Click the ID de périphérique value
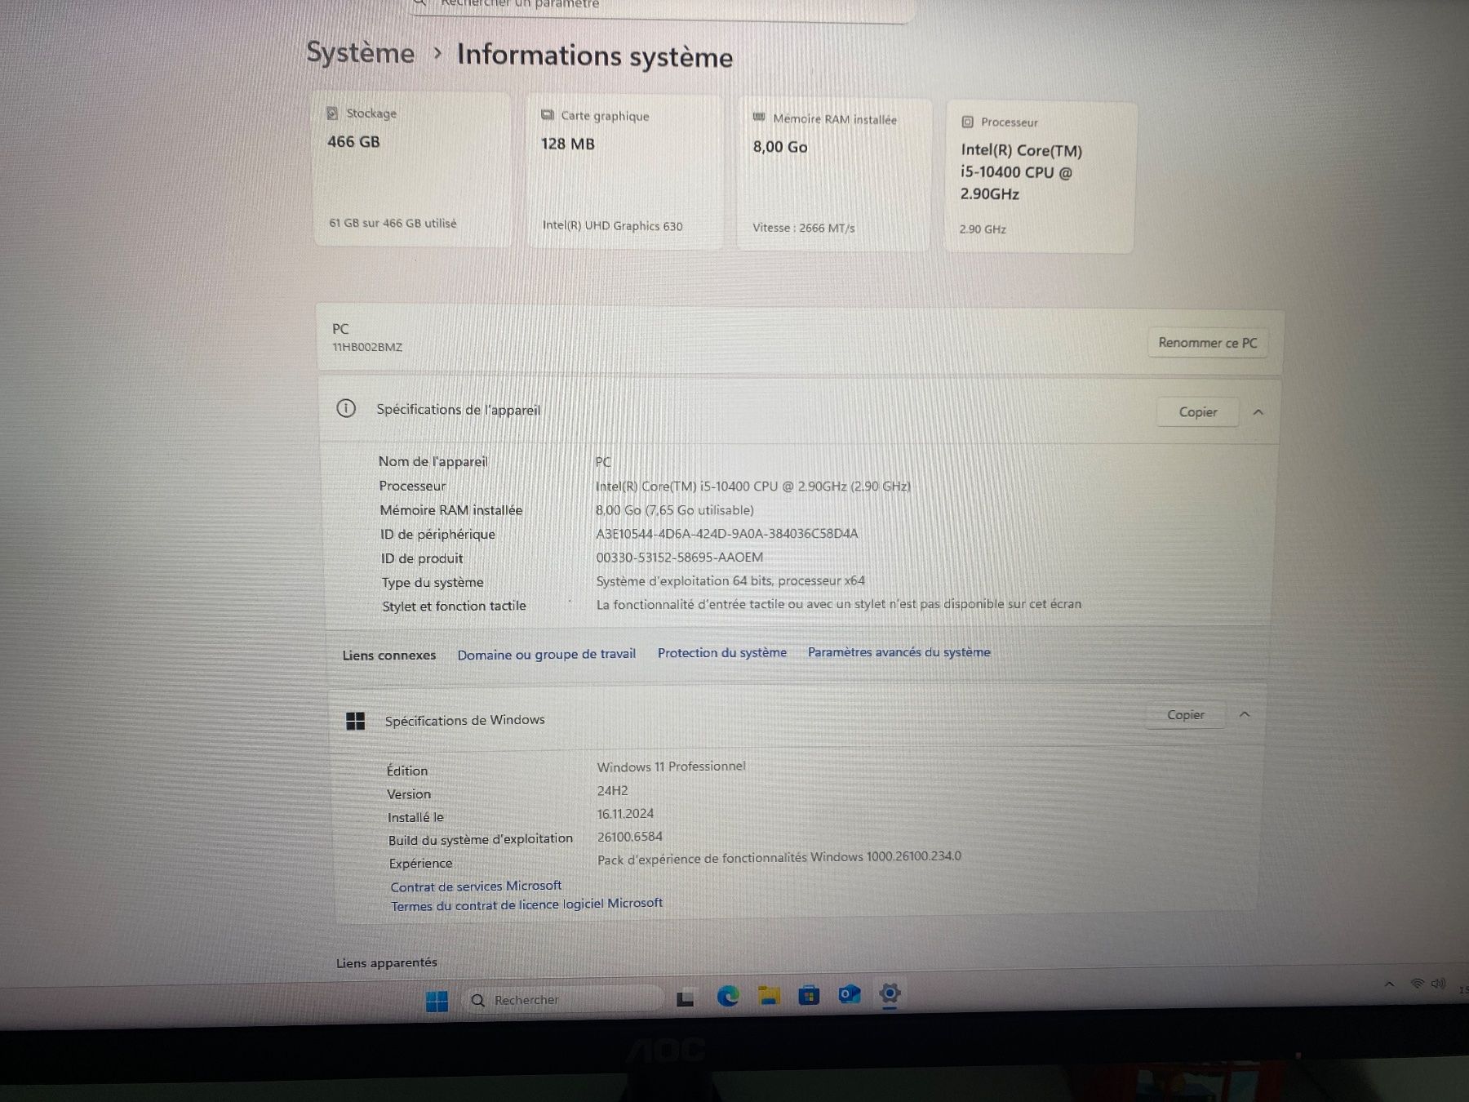 pos(726,534)
